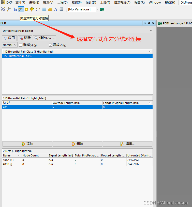Click the 7749.996 unrouted value cell

pyautogui.click(x=140, y=164)
